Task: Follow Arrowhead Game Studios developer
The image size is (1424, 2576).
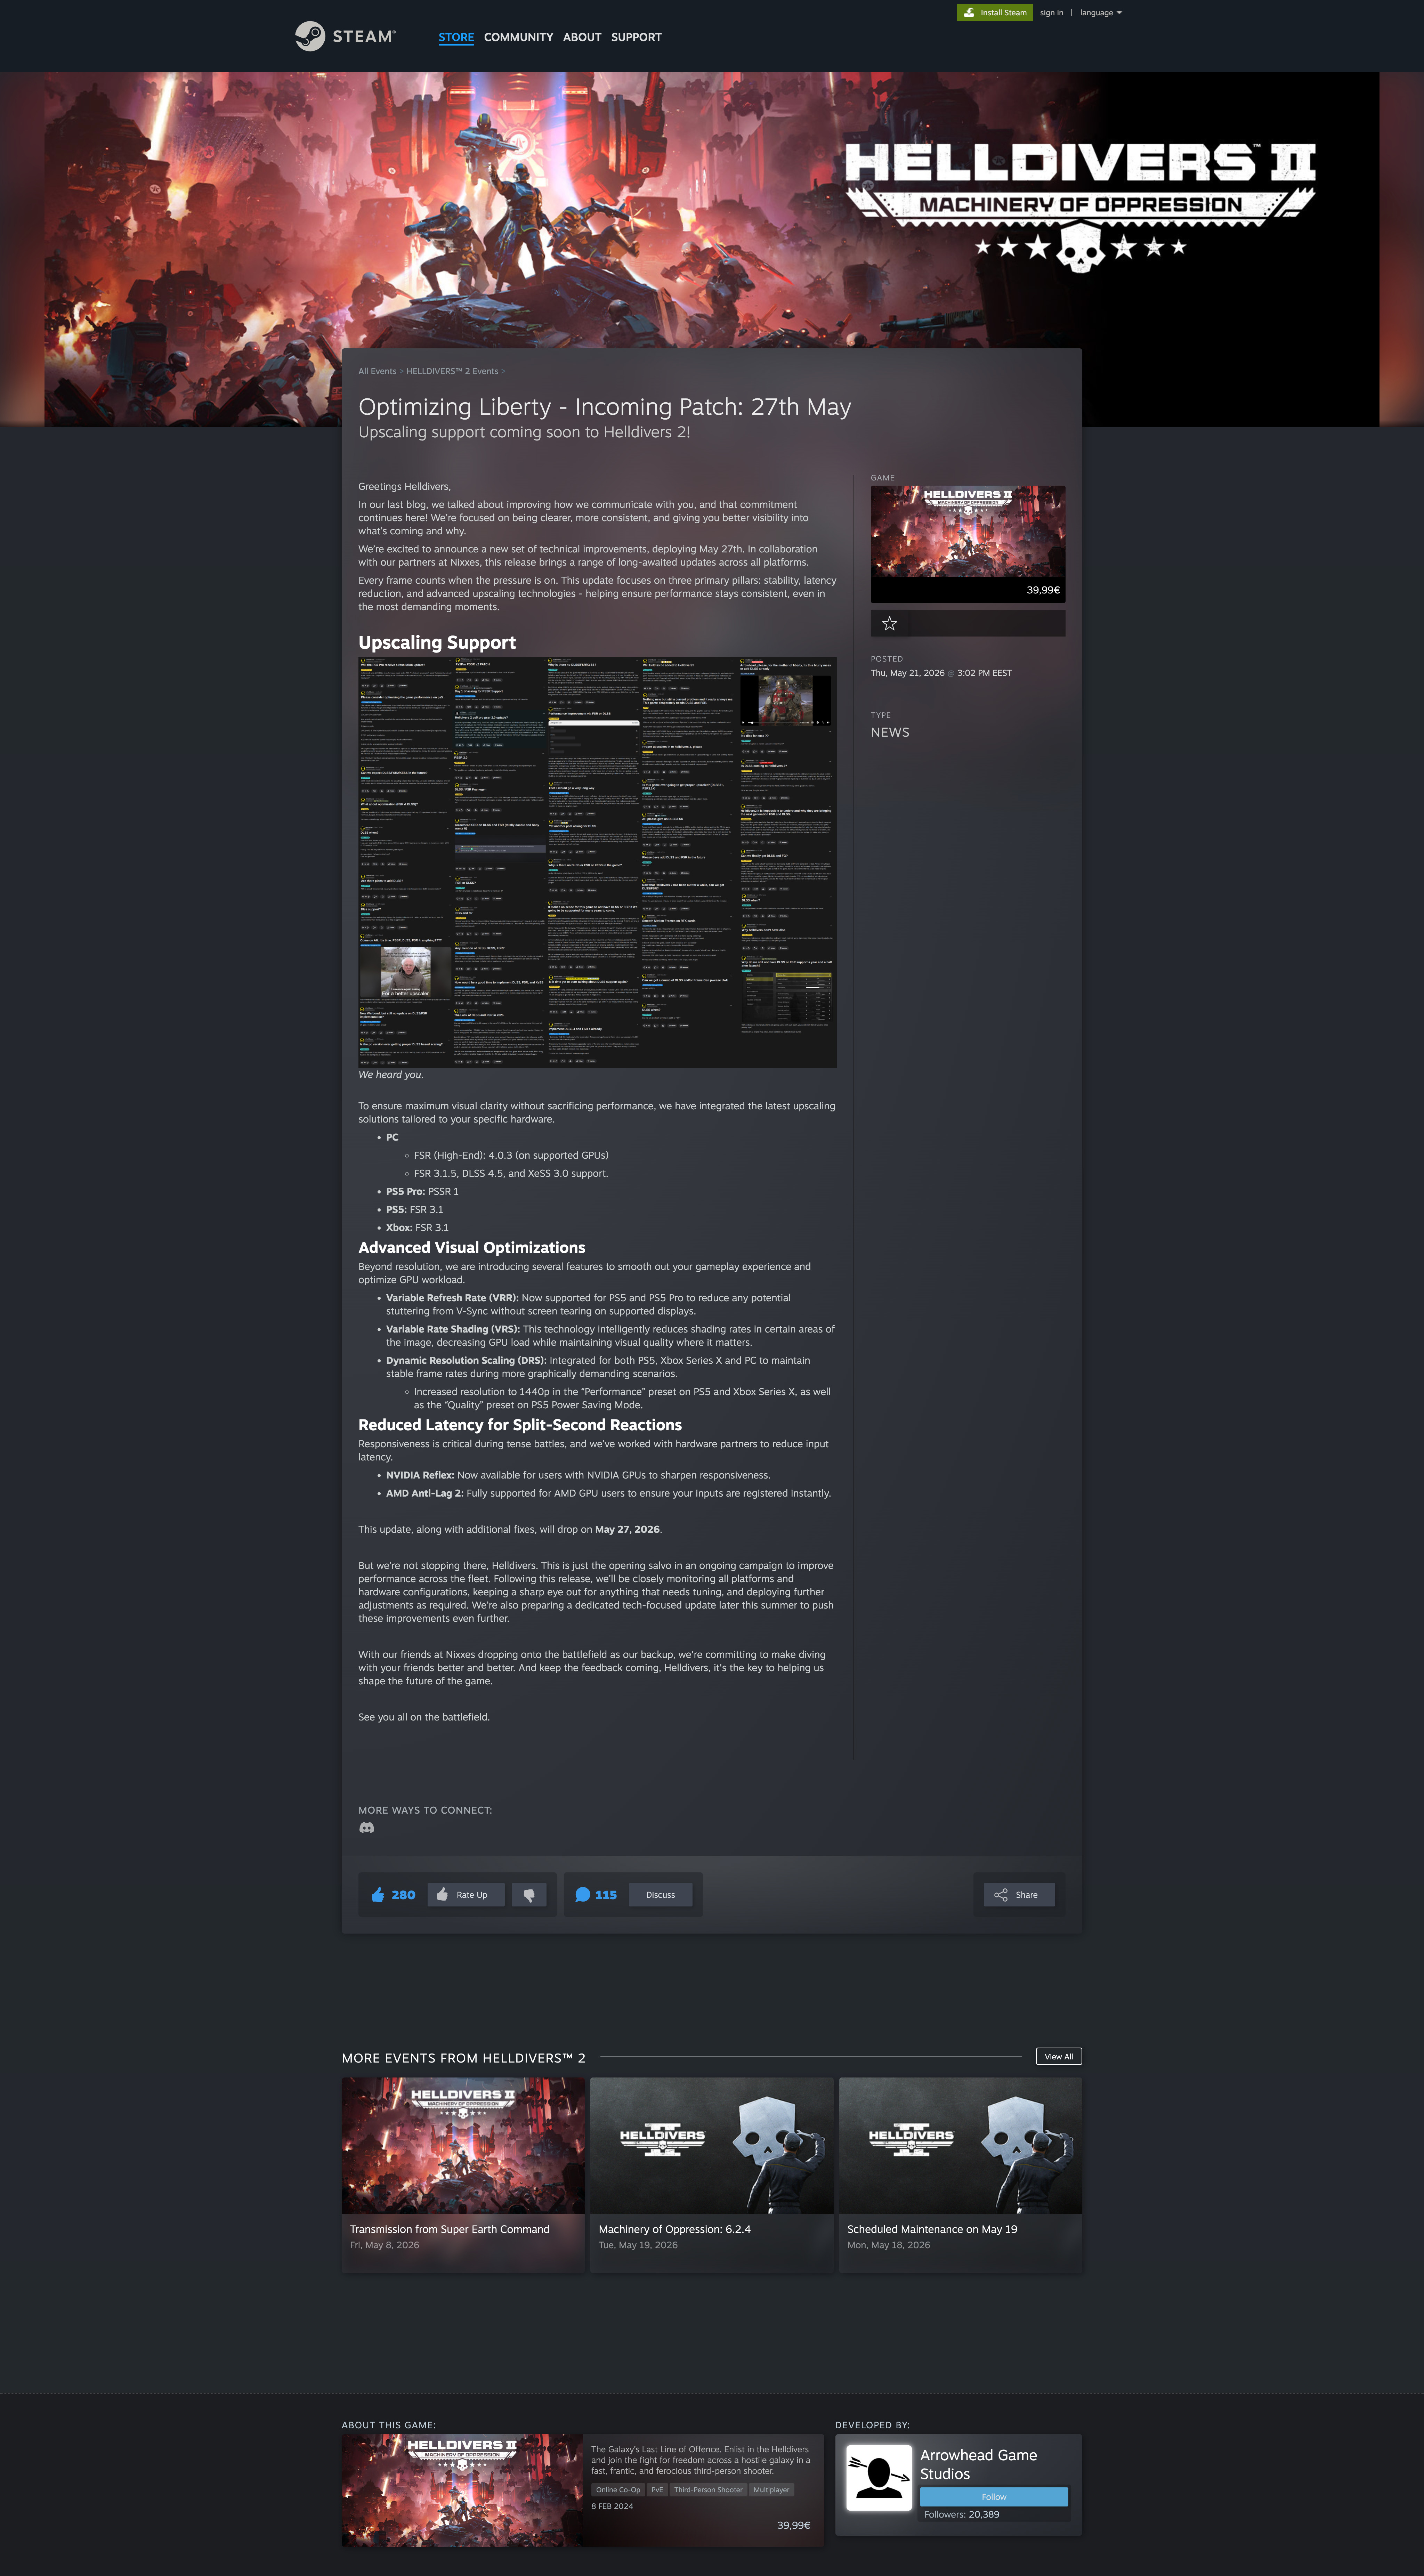Action: [994, 2496]
